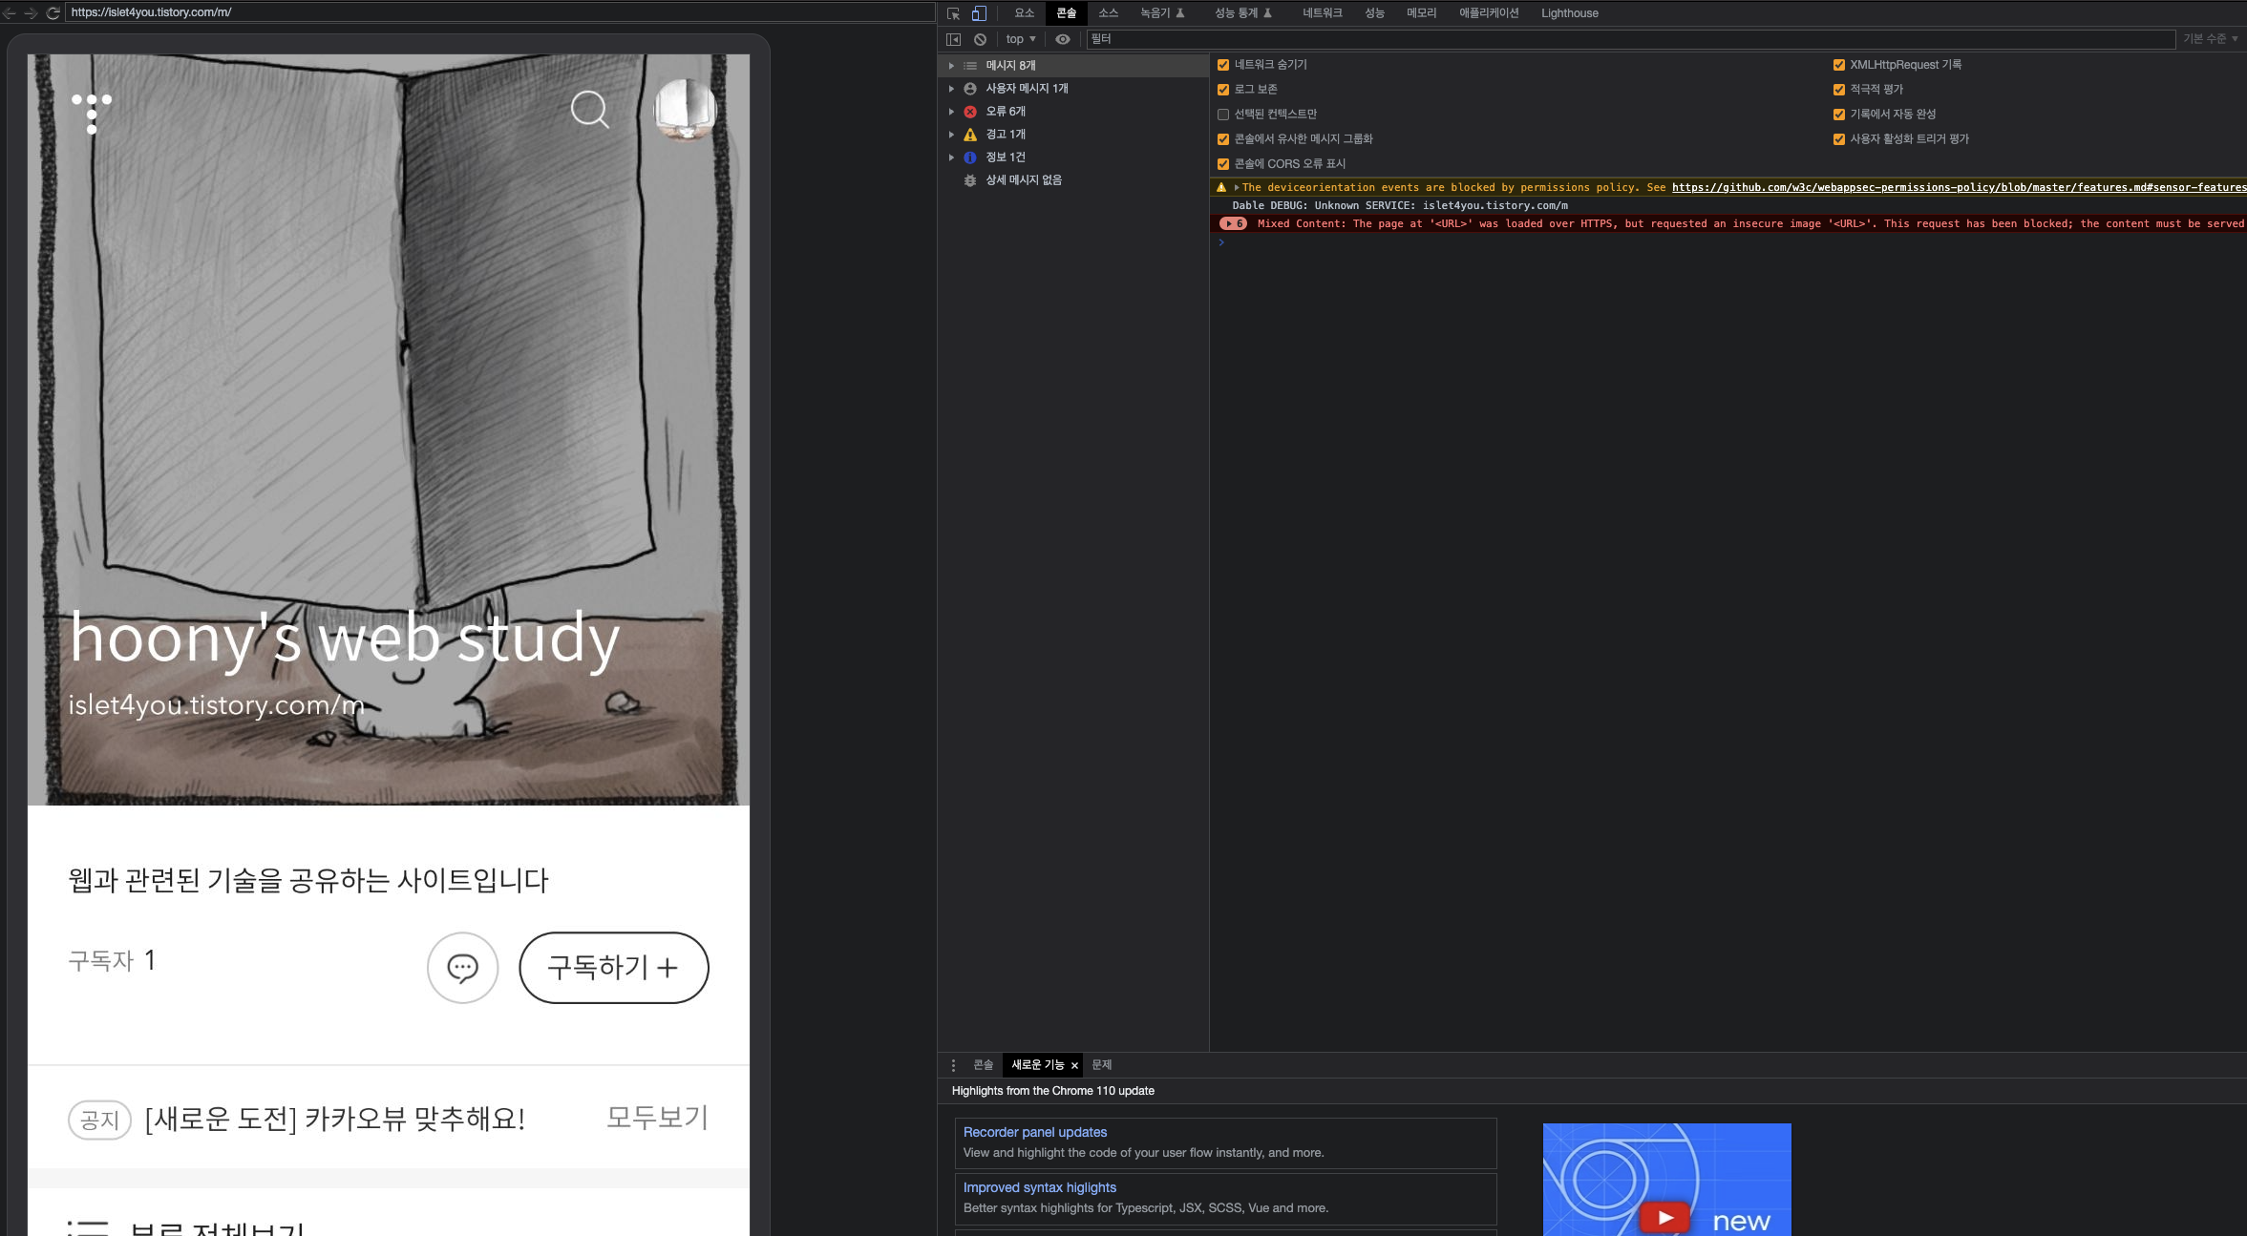Uncheck the XMLHttpRequest 기록 checkbox
2247x1236 pixels.
point(1839,65)
